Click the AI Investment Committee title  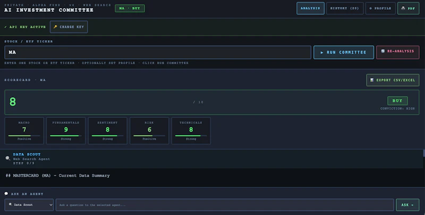click(x=49, y=10)
